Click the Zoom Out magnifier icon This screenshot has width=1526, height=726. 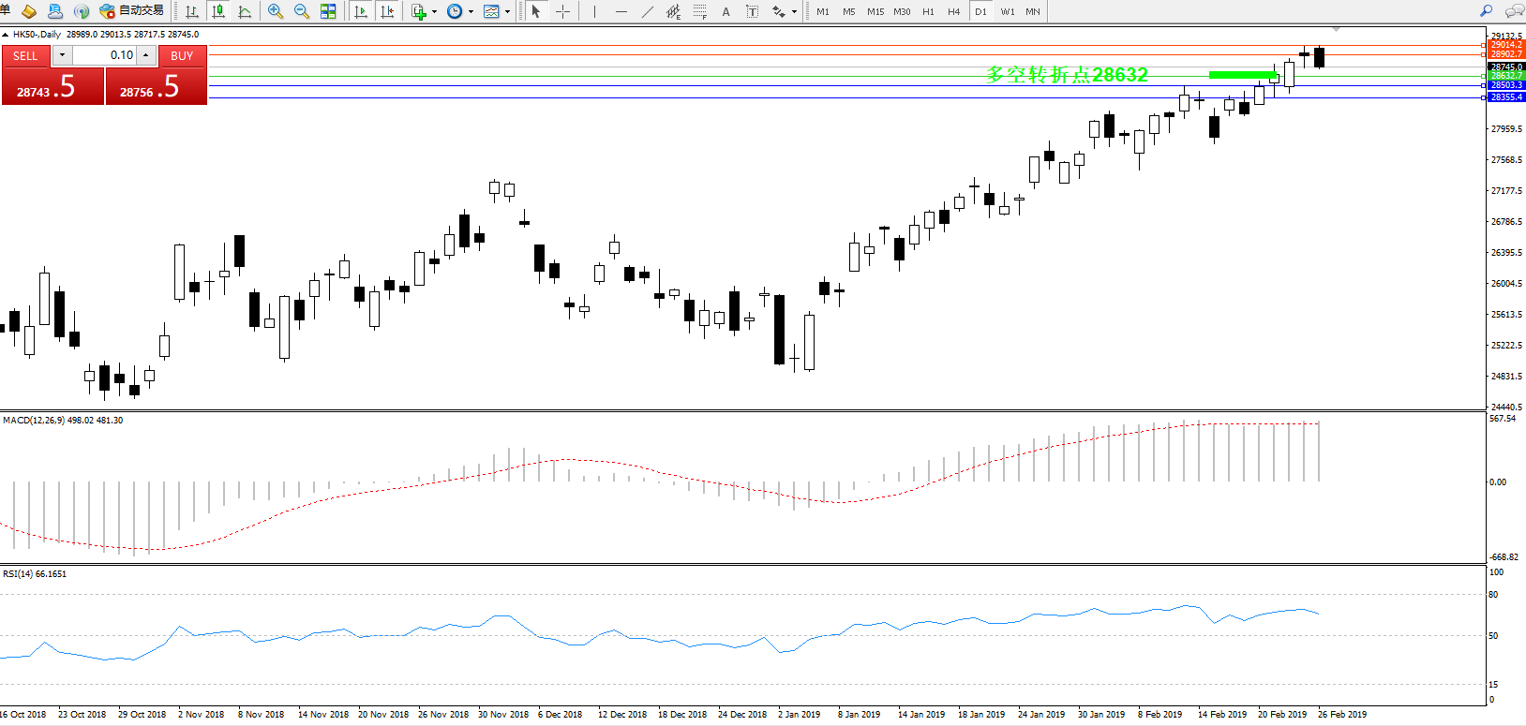coord(301,11)
